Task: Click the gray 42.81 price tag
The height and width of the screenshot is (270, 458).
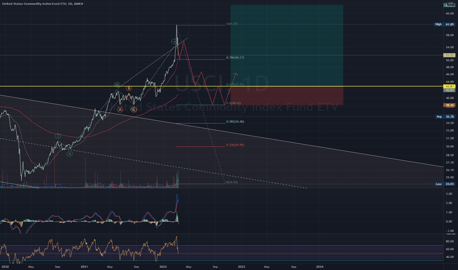Action: pos(449,90)
